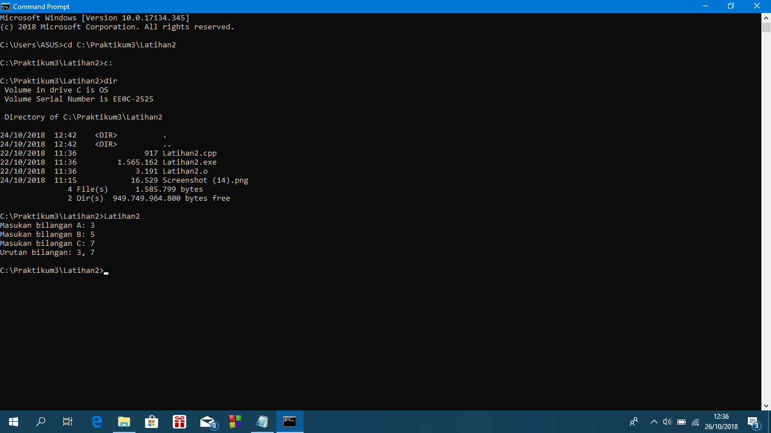Open the Wi-Fi network flyout
The height and width of the screenshot is (433, 771).
(x=695, y=422)
